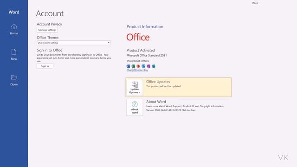297x167 pixels.
Task: Click the teal Publisher product icon
Action: tap(154, 66)
